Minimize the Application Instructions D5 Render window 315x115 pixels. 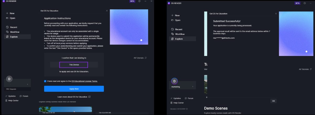pyautogui.click(x=145, y=1)
